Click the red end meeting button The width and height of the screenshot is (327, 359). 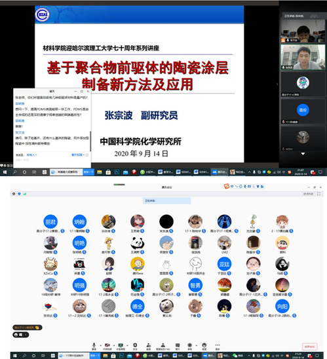pos(309,347)
